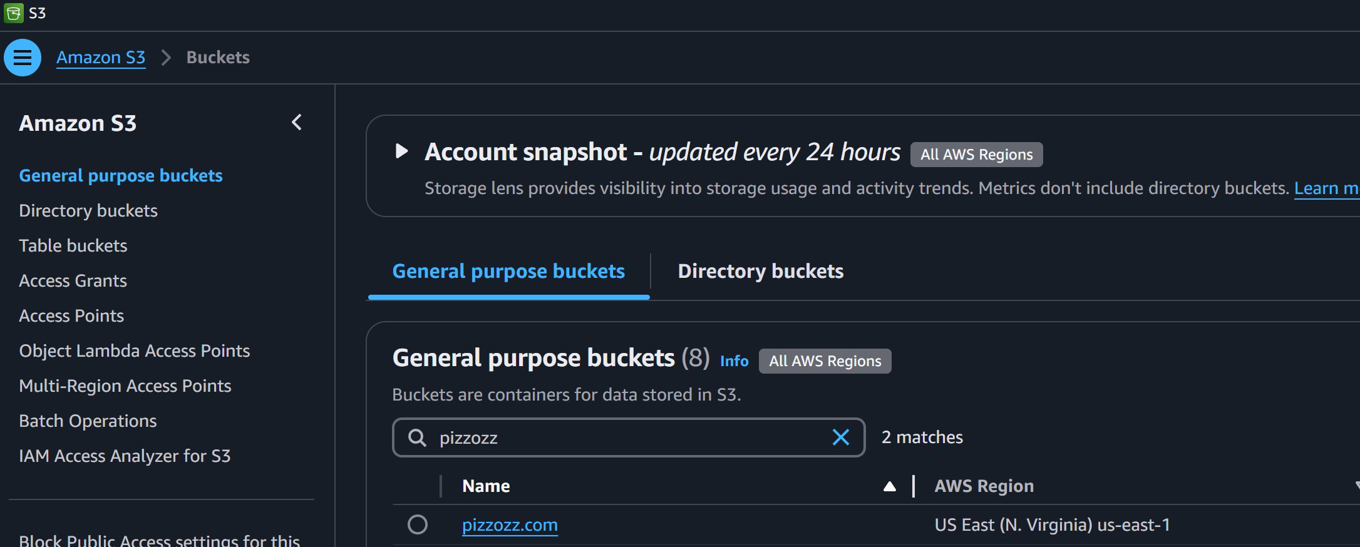Open Table buckets in the sidebar
1360x547 pixels.
(73, 245)
